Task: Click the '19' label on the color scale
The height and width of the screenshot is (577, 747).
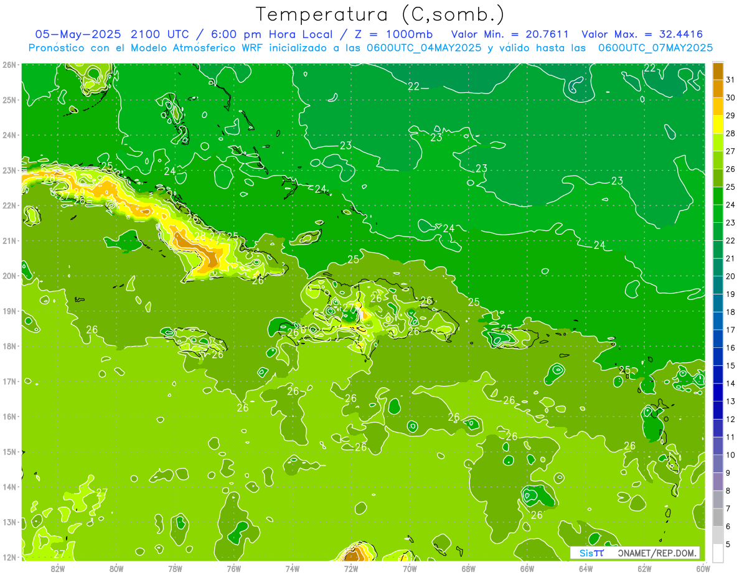Action: point(731,294)
